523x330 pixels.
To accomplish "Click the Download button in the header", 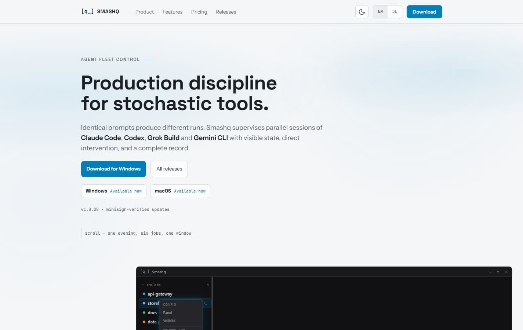I will [x=424, y=12].
